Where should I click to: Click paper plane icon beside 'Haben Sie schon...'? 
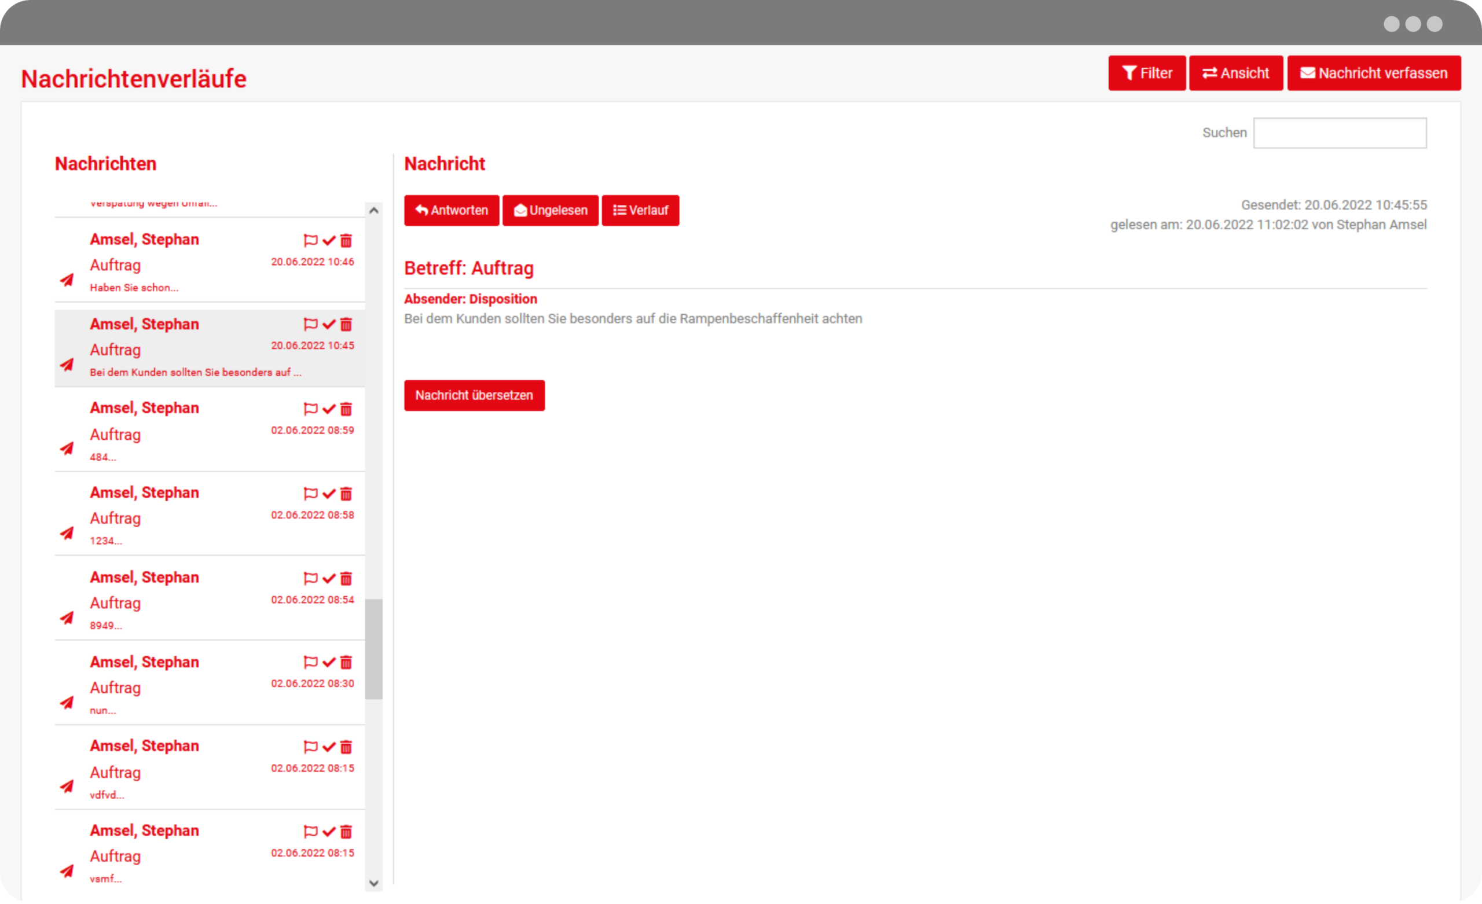pos(67,280)
